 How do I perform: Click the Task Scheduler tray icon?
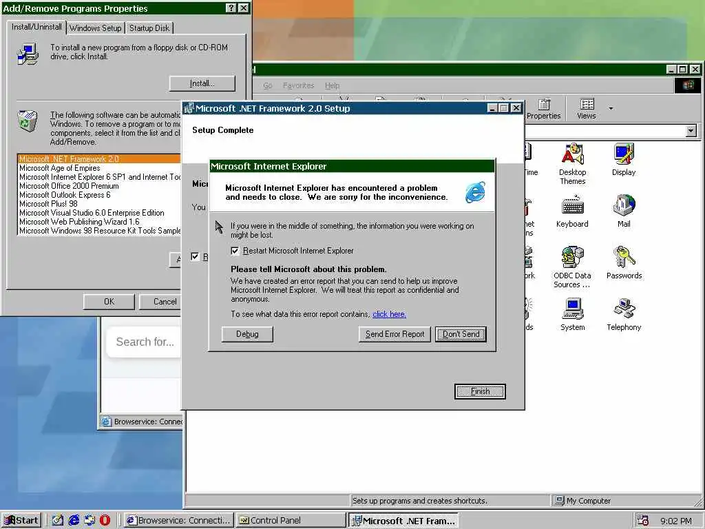[x=642, y=521]
